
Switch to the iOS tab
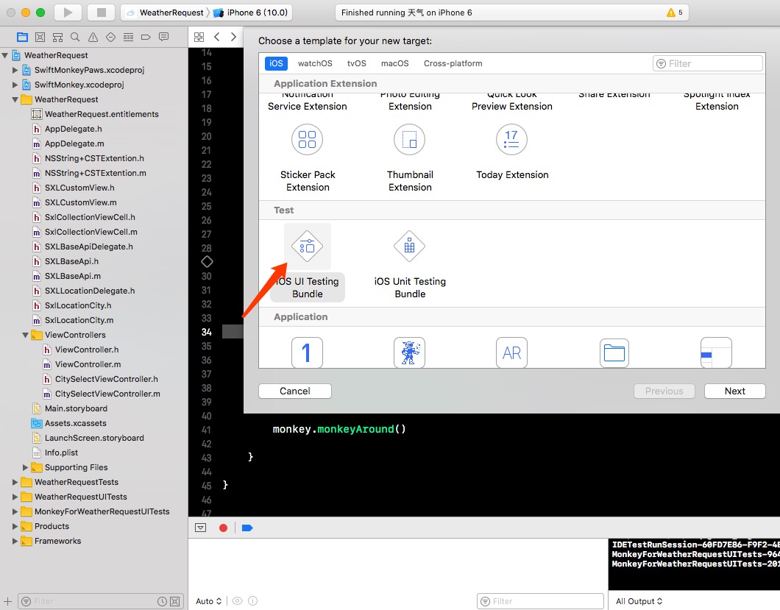click(x=276, y=63)
